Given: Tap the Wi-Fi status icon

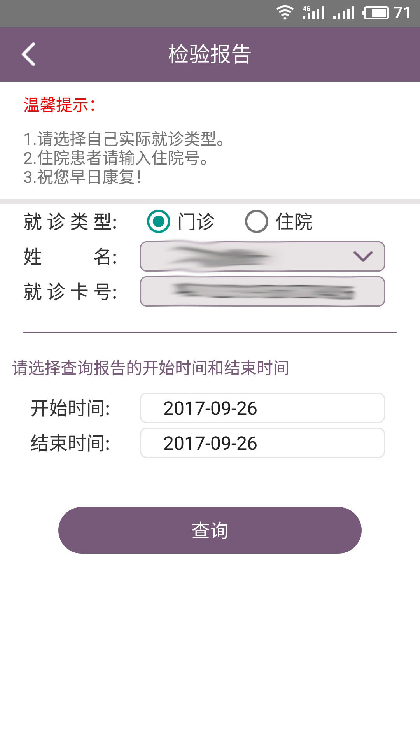Looking at the screenshot, I should coord(285,13).
